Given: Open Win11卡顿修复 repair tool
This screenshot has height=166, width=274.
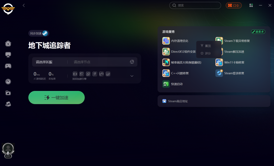Looking at the screenshot, I should click(x=230, y=62).
